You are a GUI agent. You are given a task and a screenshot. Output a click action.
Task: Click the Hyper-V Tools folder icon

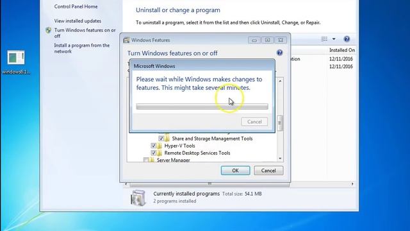pyautogui.click(x=160, y=146)
